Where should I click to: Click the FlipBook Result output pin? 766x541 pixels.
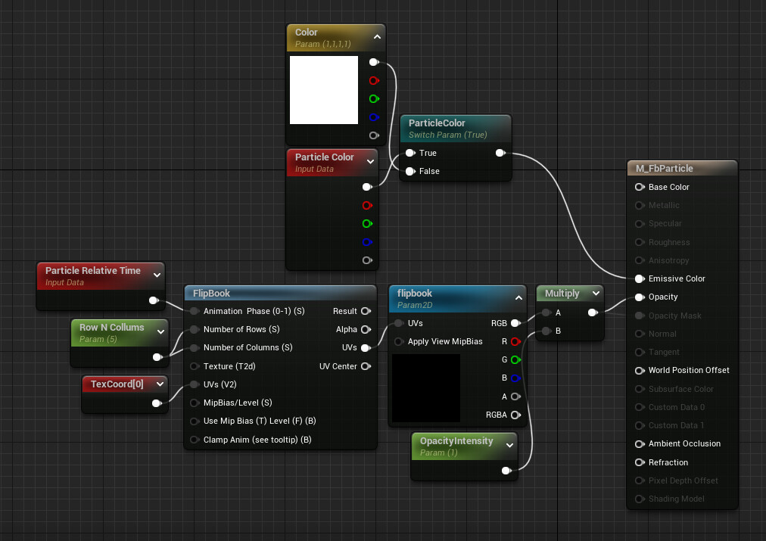tap(366, 311)
